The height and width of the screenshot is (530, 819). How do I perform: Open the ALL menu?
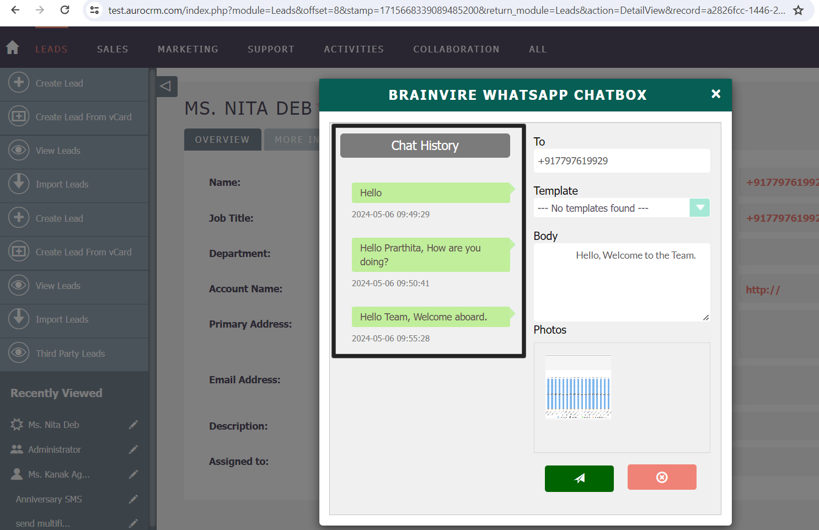click(x=538, y=49)
